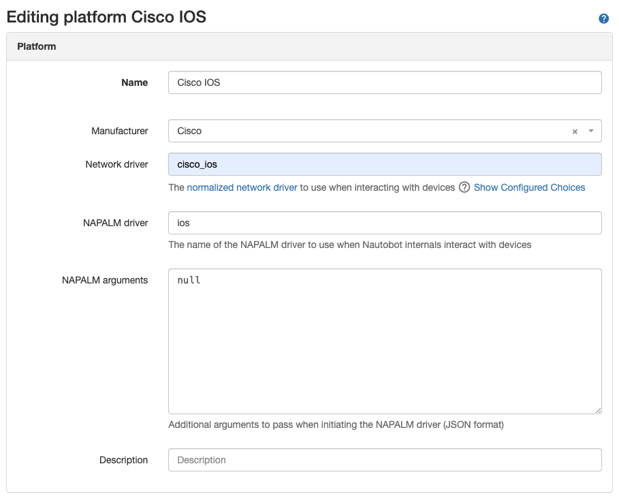This screenshot has width=619, height=496.
Task: Click the Network driver field label
Action: point(116,164)
